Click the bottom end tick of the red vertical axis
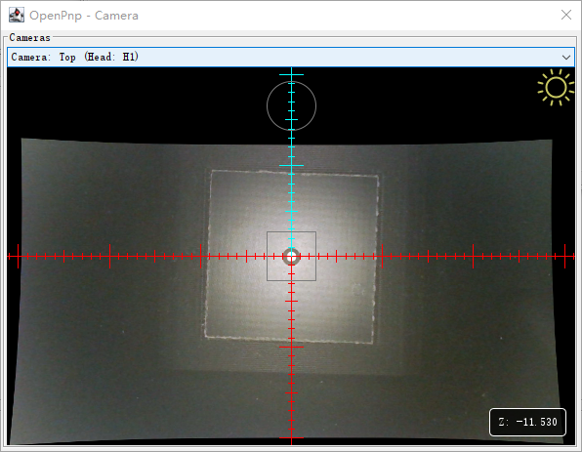Image resolution: width=582 pixels, height=452 pixels. coord(291,438)
